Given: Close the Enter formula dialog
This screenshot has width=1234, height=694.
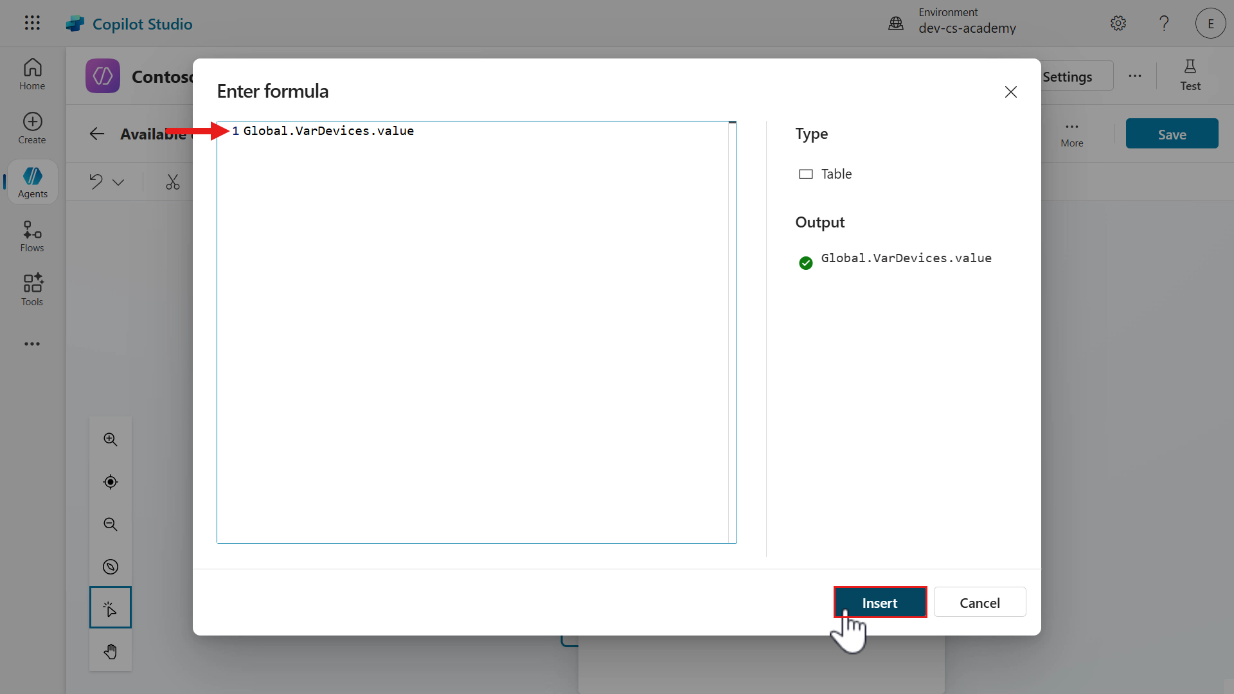Looking at the screenshot, I should pyautogui.click(x=1010, y=92).
